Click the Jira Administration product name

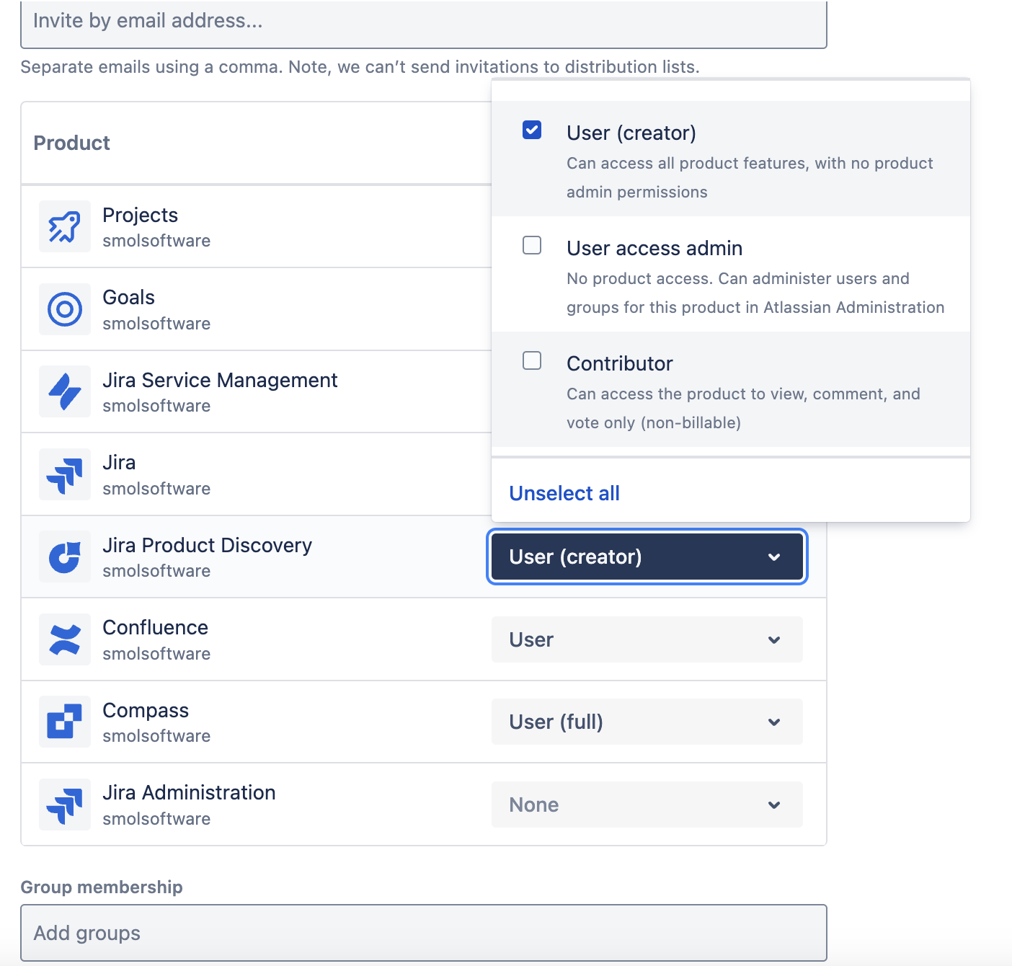189,792
